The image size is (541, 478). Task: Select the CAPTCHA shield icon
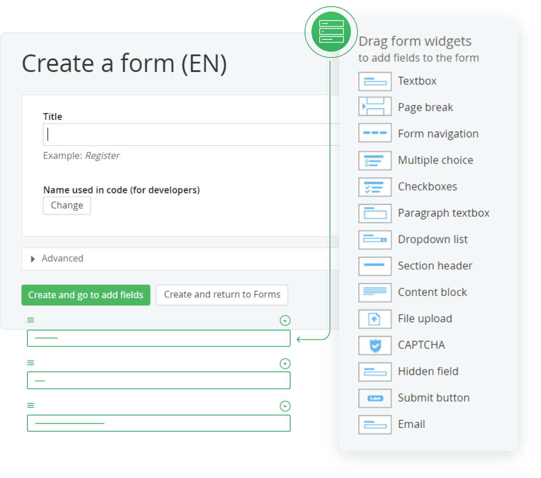coord(375,346)
